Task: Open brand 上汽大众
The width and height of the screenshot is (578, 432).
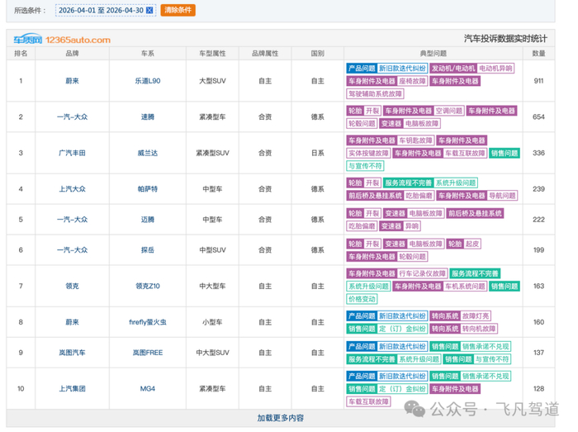Action: click(73, 189)
